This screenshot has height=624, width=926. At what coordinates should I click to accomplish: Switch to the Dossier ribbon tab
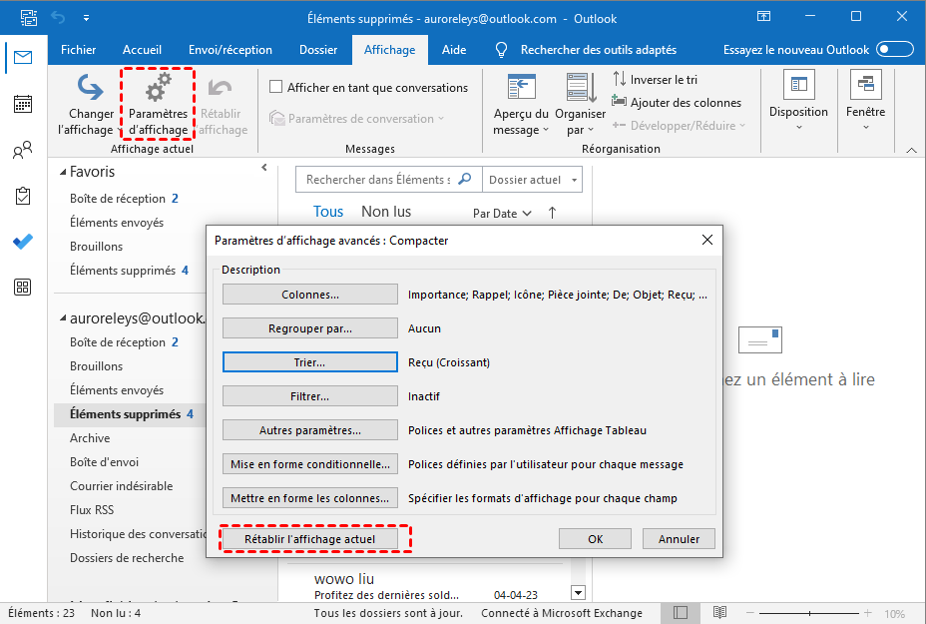317,50
